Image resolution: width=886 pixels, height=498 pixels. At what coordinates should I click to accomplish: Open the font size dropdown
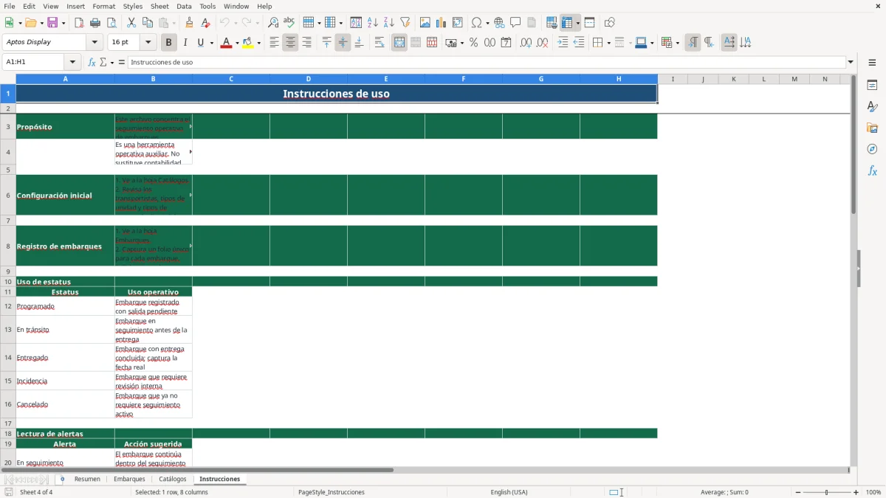148,43
